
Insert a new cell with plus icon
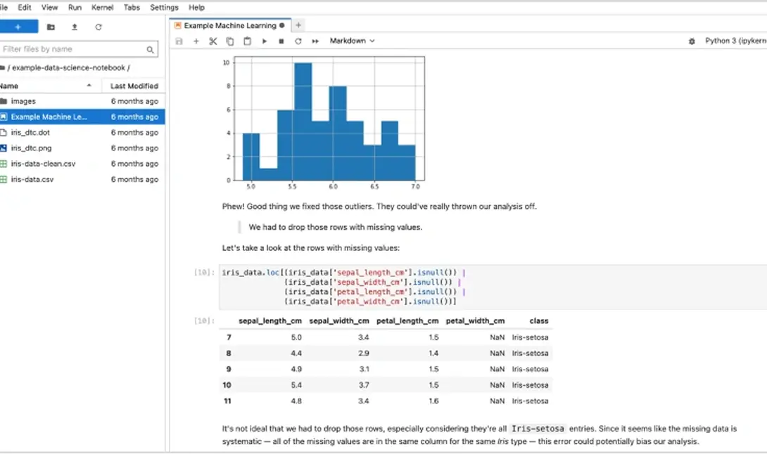coord(196,41)
